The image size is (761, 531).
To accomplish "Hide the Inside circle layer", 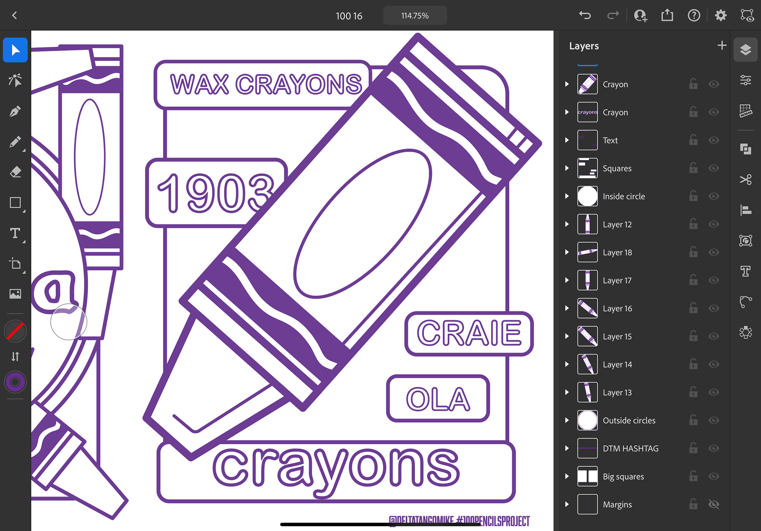I will 714,196.
